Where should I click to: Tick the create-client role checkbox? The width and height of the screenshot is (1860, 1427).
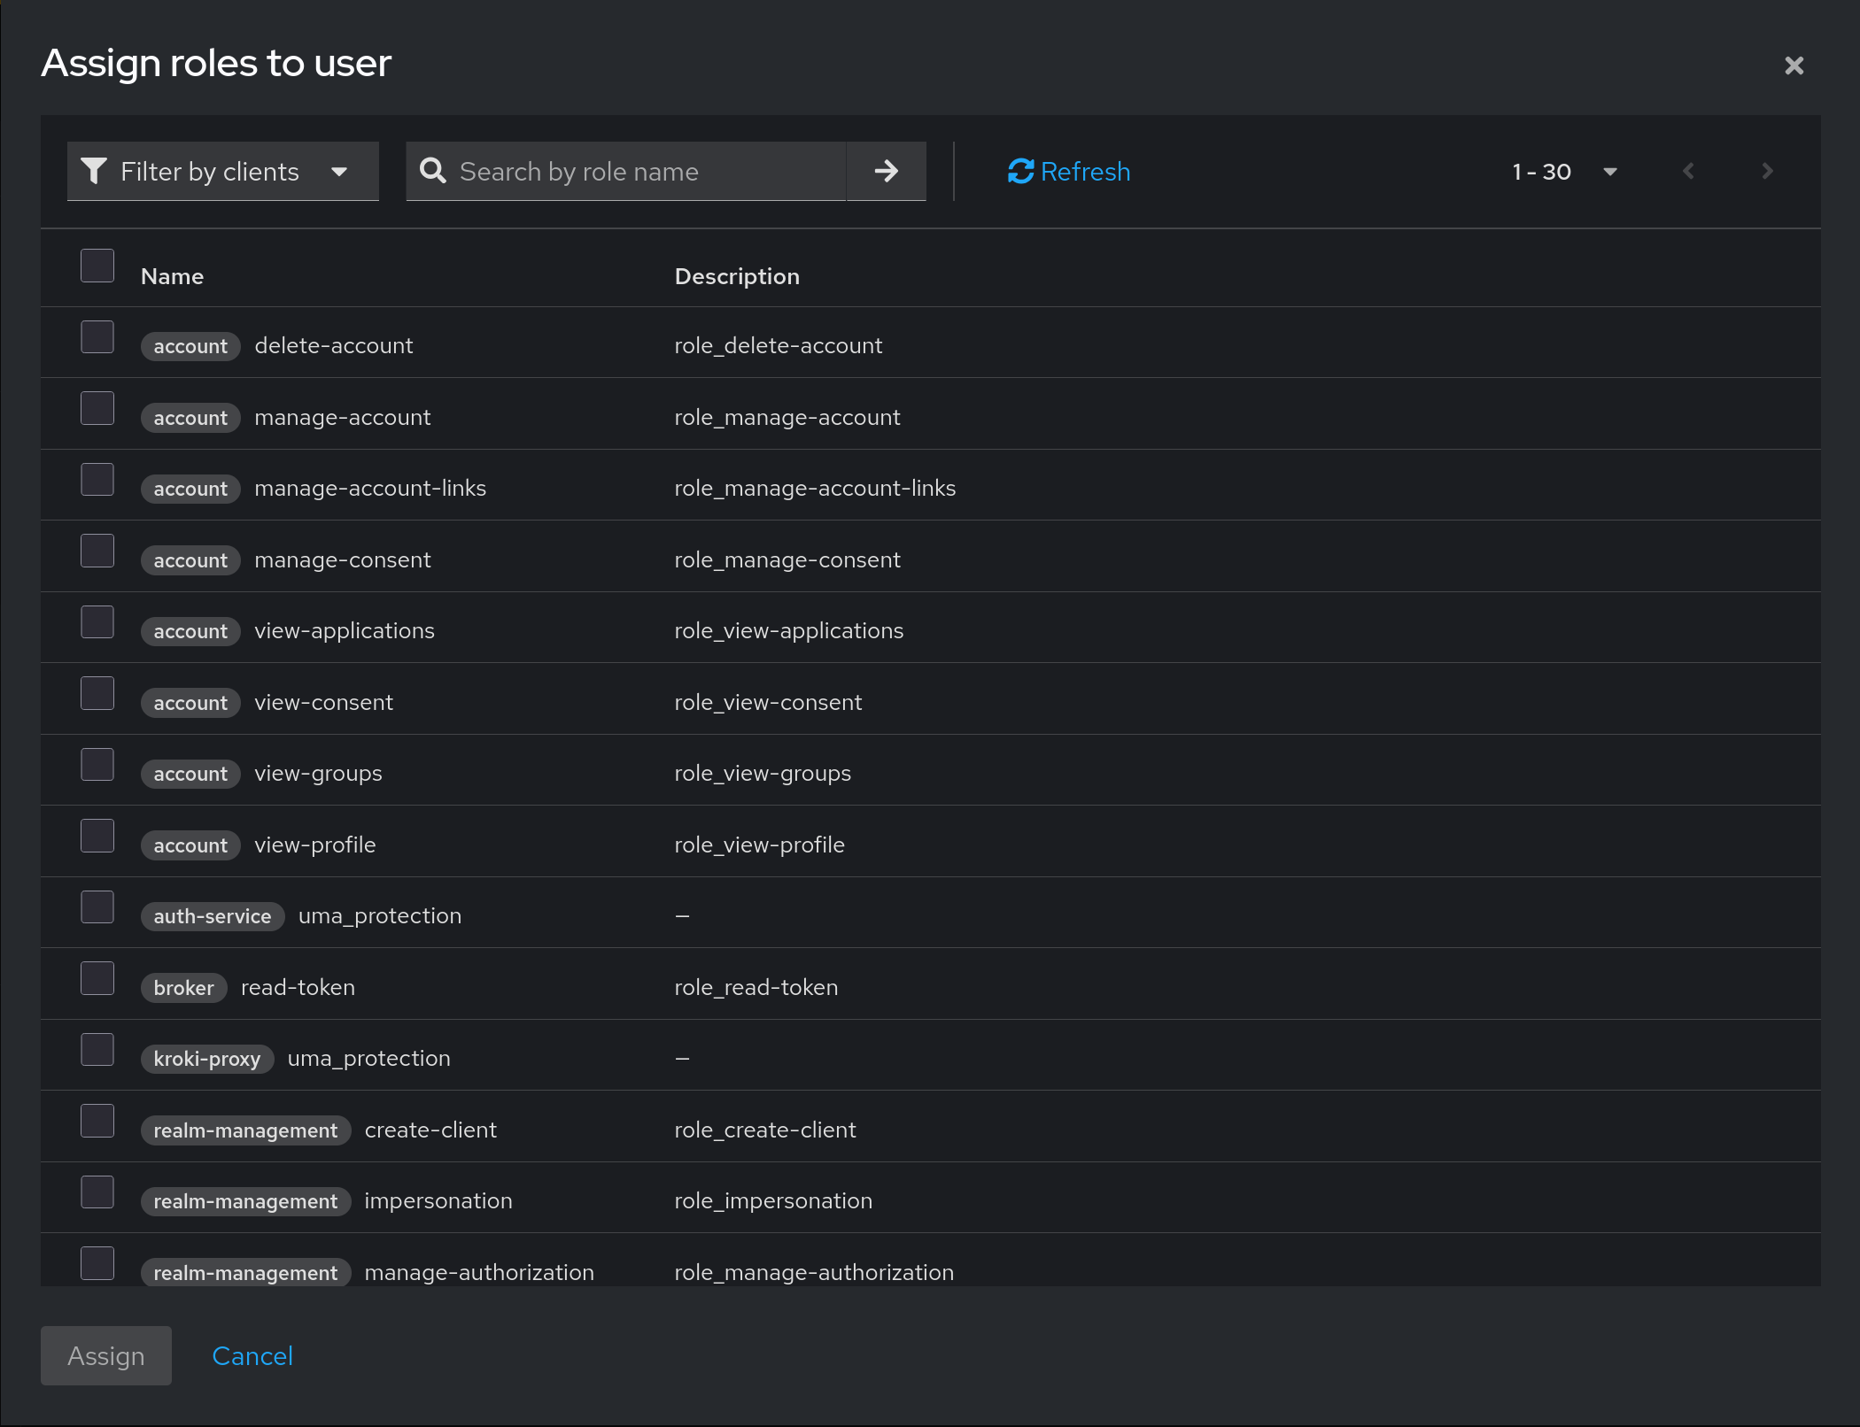[97, 1121]
